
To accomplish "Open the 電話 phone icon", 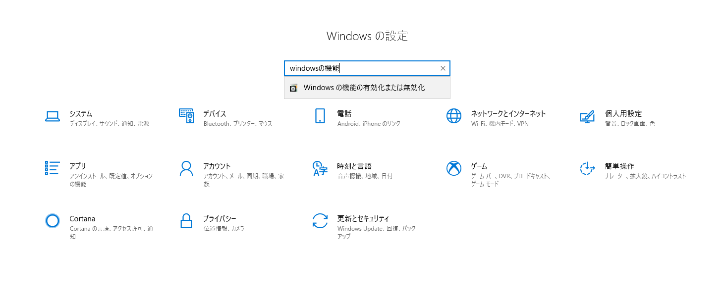I will point(320,116).
